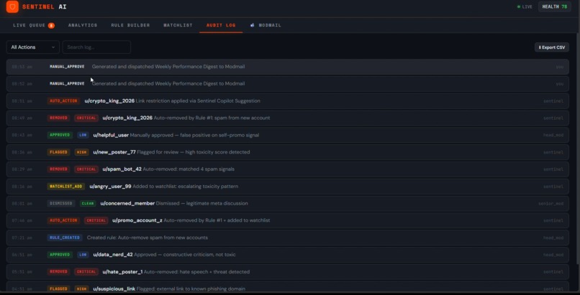The height and width of the screenshot is (295, 580).
Task: Click username u/new_poster_77
Action: 114,152
